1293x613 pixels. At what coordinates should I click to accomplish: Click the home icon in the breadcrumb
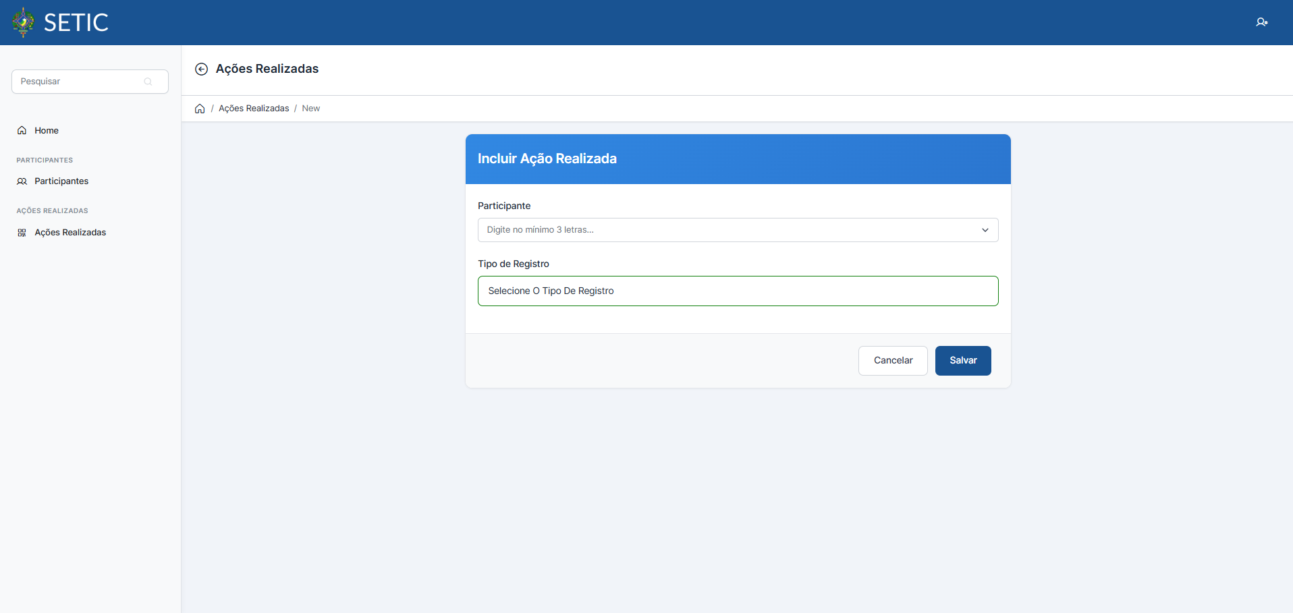pyautogui.click(x=200, y=109)
